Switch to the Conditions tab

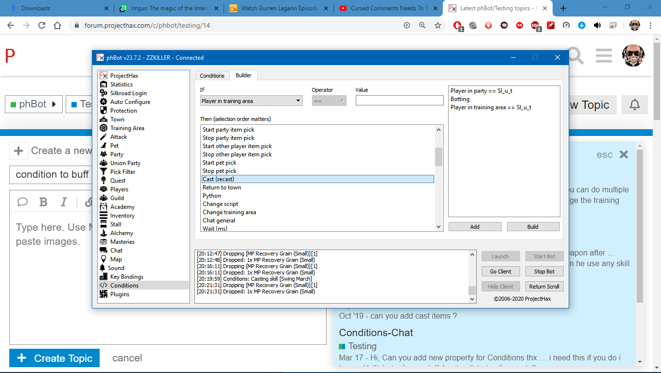click(x=212, y=76)
